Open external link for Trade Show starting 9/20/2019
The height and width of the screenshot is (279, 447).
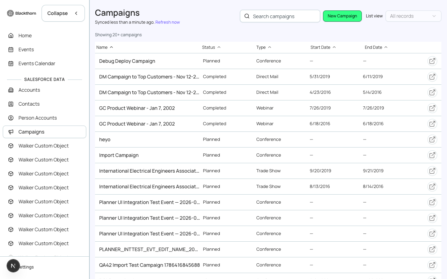click(432, 171)
